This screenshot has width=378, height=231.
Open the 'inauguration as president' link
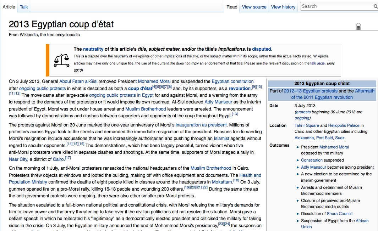(x=201, y=125)
